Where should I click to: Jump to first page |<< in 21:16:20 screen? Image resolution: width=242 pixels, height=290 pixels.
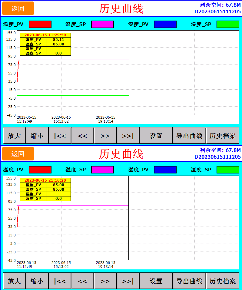pyautogui.click(x=60, y=281)
